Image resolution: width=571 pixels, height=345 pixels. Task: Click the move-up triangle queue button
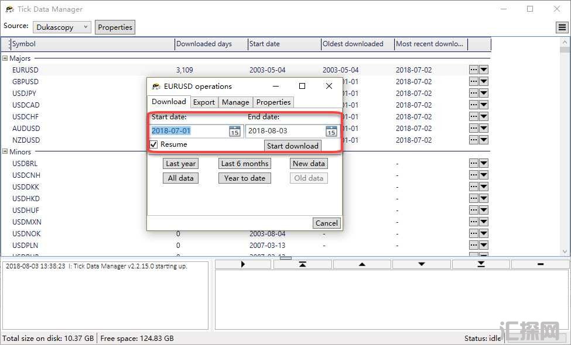pos(362,264)
